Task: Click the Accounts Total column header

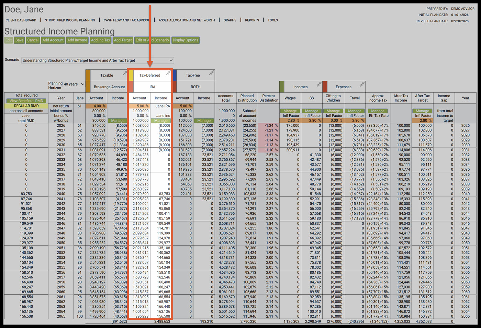Action: click(x=225, y=98)
